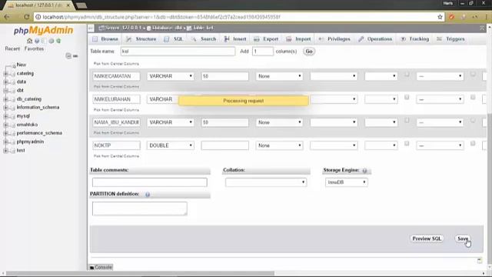Open the Default None dropdown for NOKTP

click(x=279, y=145)
